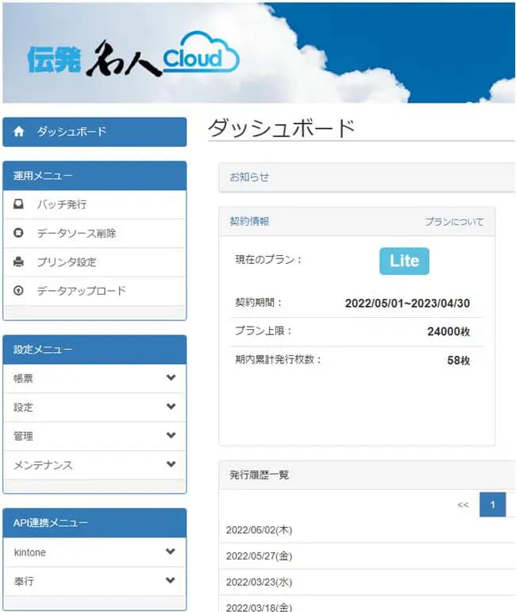The image size is (516, 612).
Task: Expand the 設定 submenu chevron
Action: [171, 406]
